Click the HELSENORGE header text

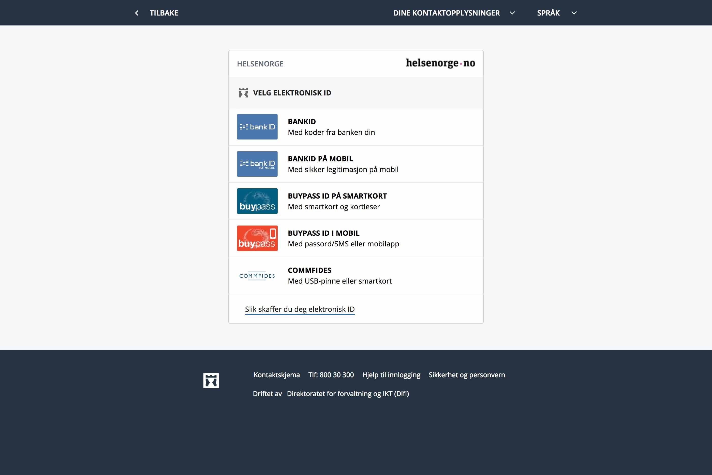point(260,64)
